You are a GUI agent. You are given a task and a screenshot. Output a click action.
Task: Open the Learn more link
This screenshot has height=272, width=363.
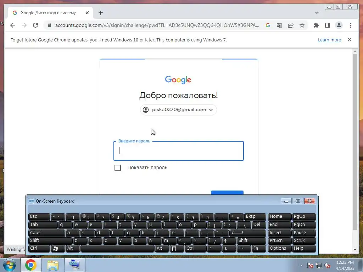coord(329,40)
